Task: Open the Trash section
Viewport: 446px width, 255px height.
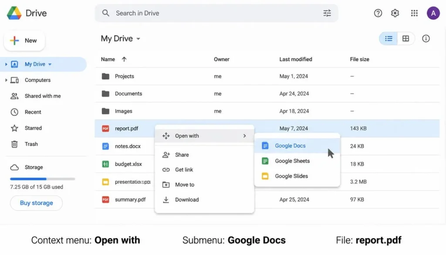Action: coord(31,144)
